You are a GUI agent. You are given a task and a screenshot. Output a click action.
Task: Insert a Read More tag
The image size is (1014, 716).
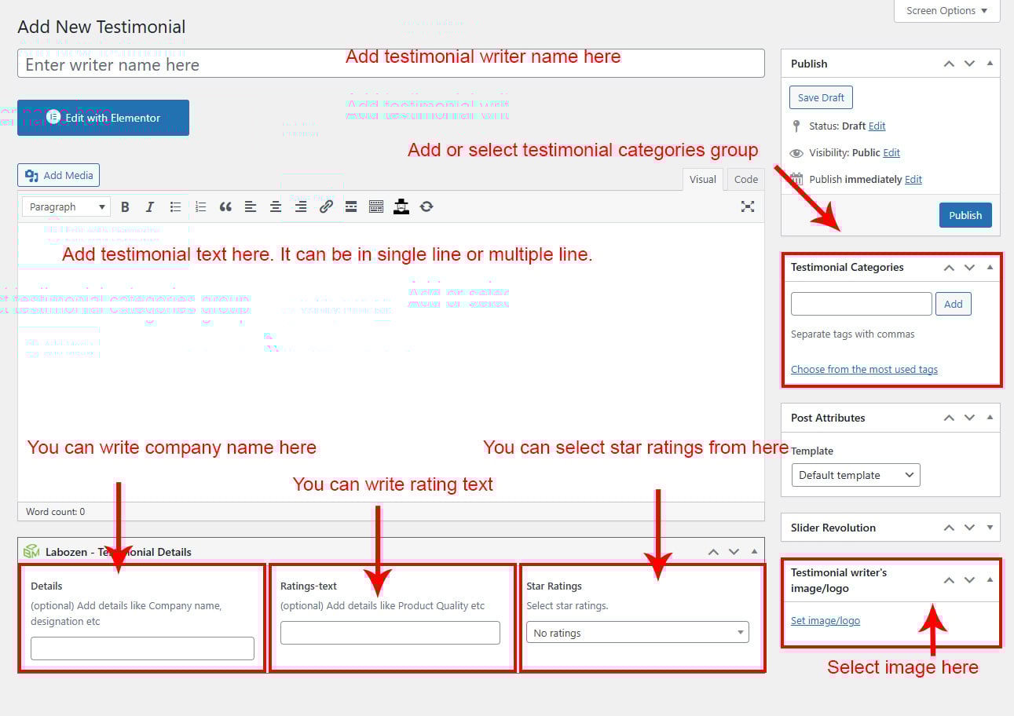pos(351,206)
